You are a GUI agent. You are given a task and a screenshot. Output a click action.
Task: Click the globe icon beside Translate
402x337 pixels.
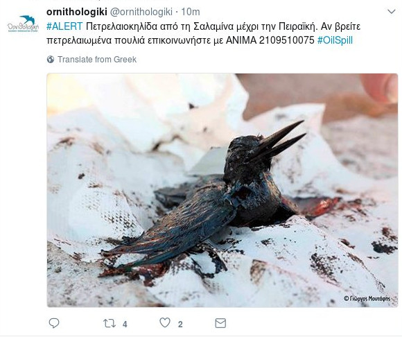pyautogui.click(x=51, y=60)
